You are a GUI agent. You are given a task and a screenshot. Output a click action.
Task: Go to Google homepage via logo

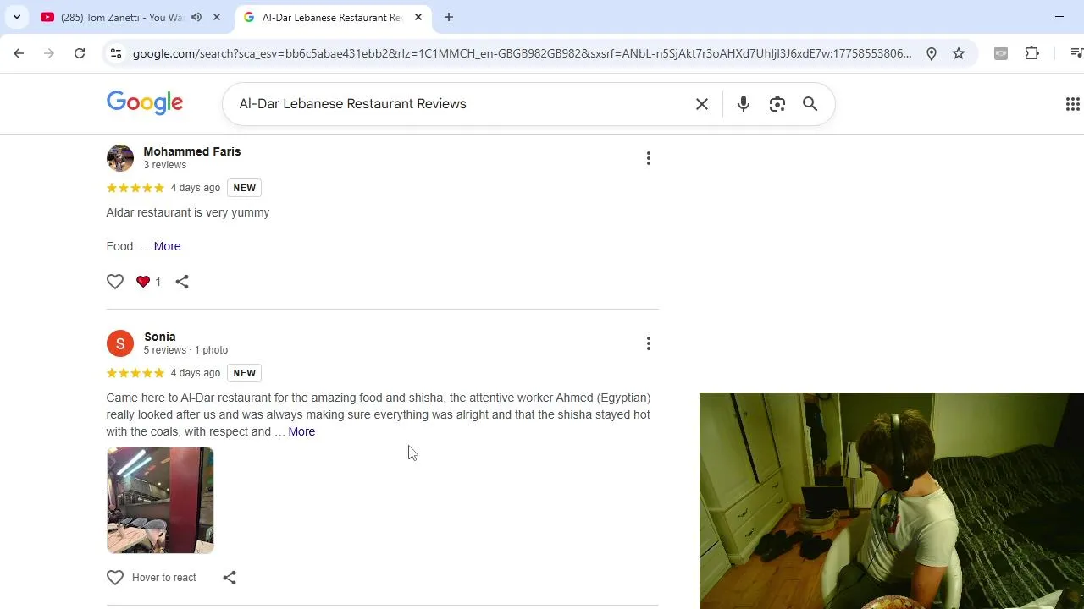click(145, 103)
